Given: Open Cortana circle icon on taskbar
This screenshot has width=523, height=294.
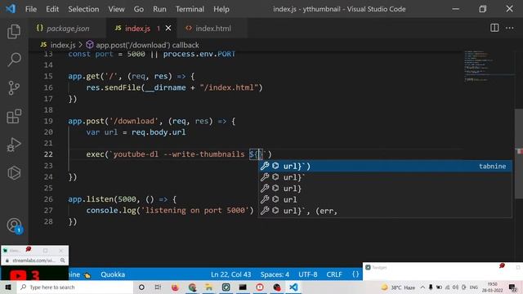Looking at the screenshot, I should pos(141,287).
